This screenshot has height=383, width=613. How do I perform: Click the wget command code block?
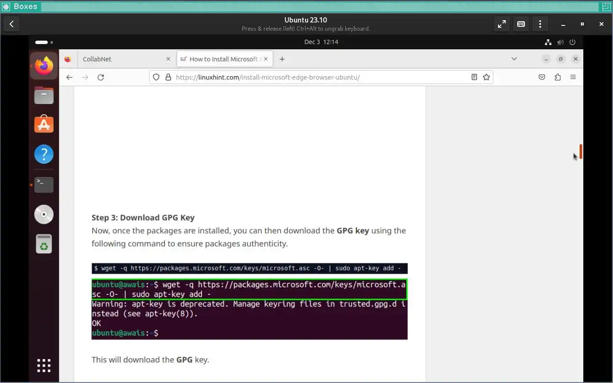point(250,268)
